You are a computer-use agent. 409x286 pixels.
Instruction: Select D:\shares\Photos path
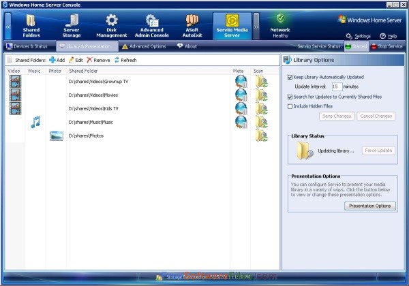[86, 136]
